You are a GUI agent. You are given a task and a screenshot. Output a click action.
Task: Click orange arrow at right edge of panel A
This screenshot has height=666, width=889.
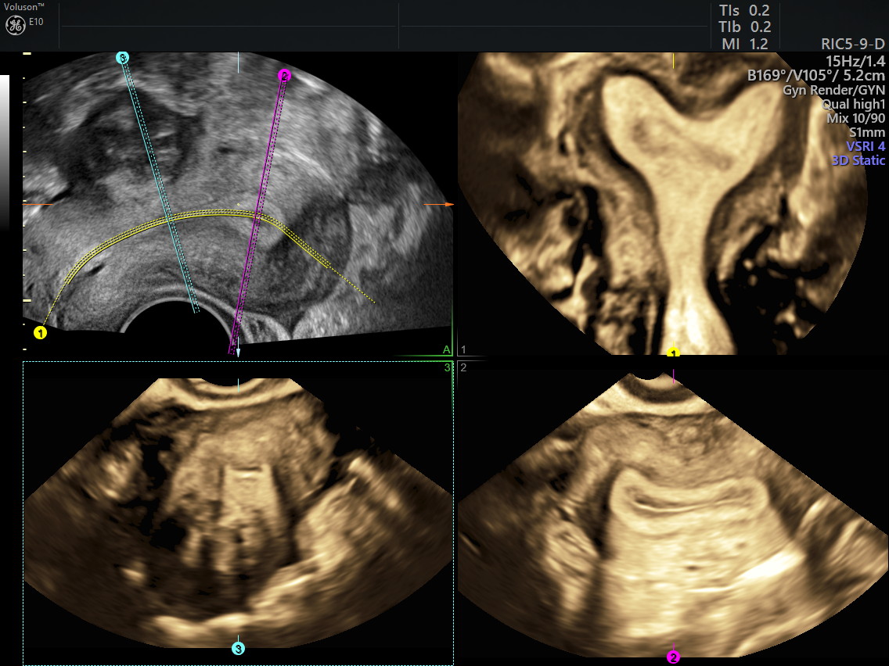pyautogui.click(x=449, y=204)
